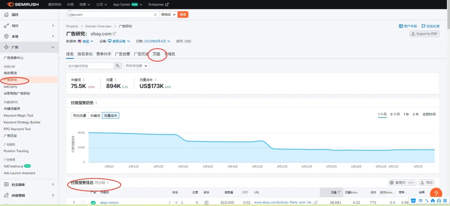Image resolution: width=450 pixels, height=206 pixels.
Task: Click the 导出 button
Action: pos(426,182)
